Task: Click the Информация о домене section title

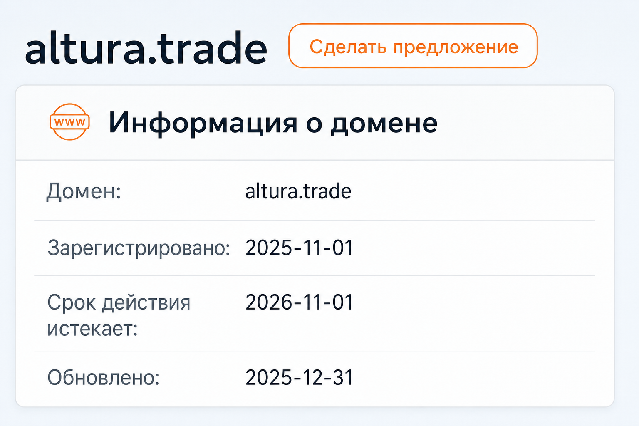Action: [273, 123]
